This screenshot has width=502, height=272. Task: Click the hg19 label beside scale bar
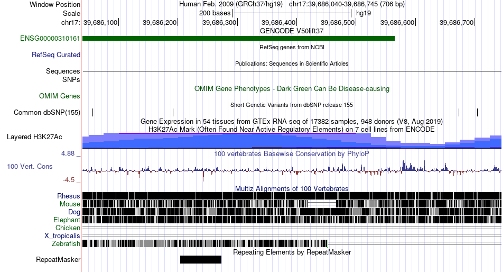coord(364,13)
